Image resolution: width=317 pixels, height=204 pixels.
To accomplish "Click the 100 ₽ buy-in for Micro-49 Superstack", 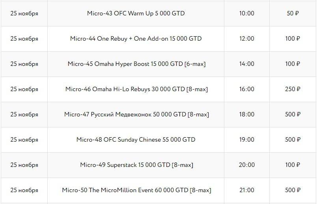I will (x=293, y=165).
